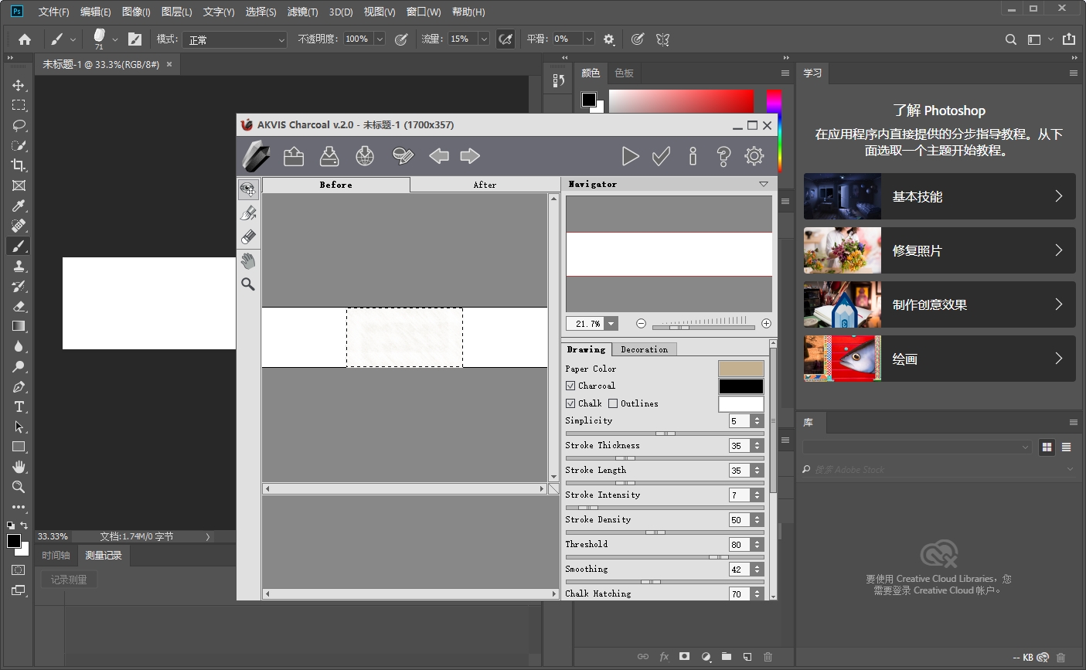Open AKVIS preferences gear icon
Image resolution: width=1086 pixels, height=670 pixels.
pyautogui.click(x=754, y=157)
